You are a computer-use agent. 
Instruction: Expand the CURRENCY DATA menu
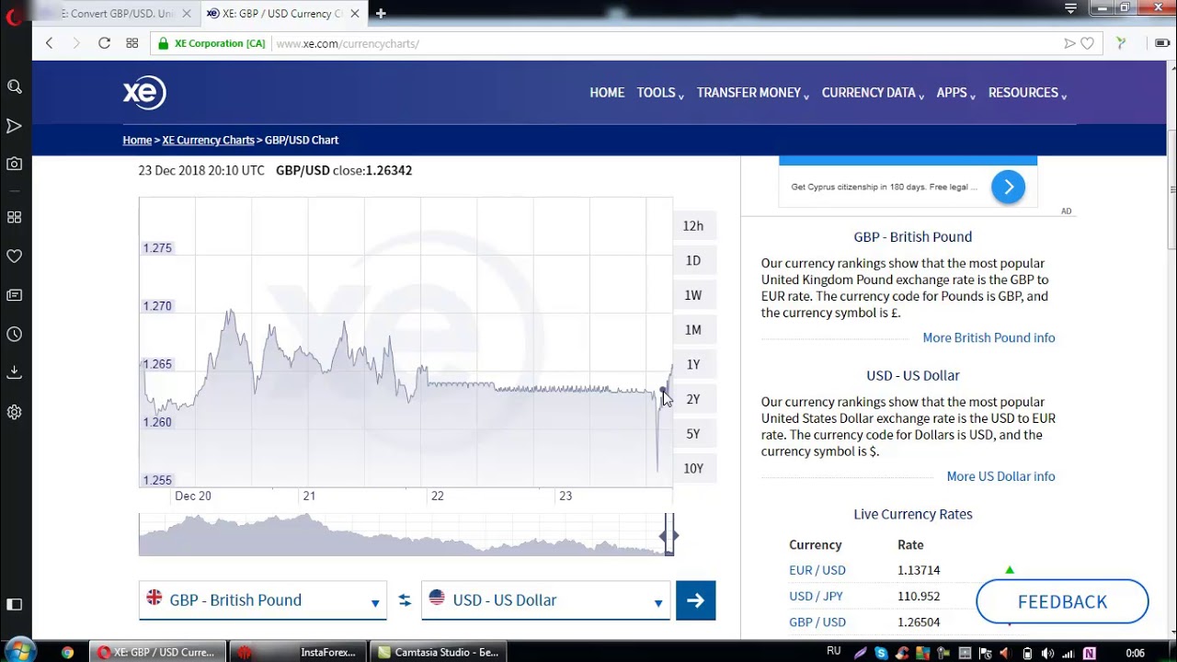click(x=873, y=93)
